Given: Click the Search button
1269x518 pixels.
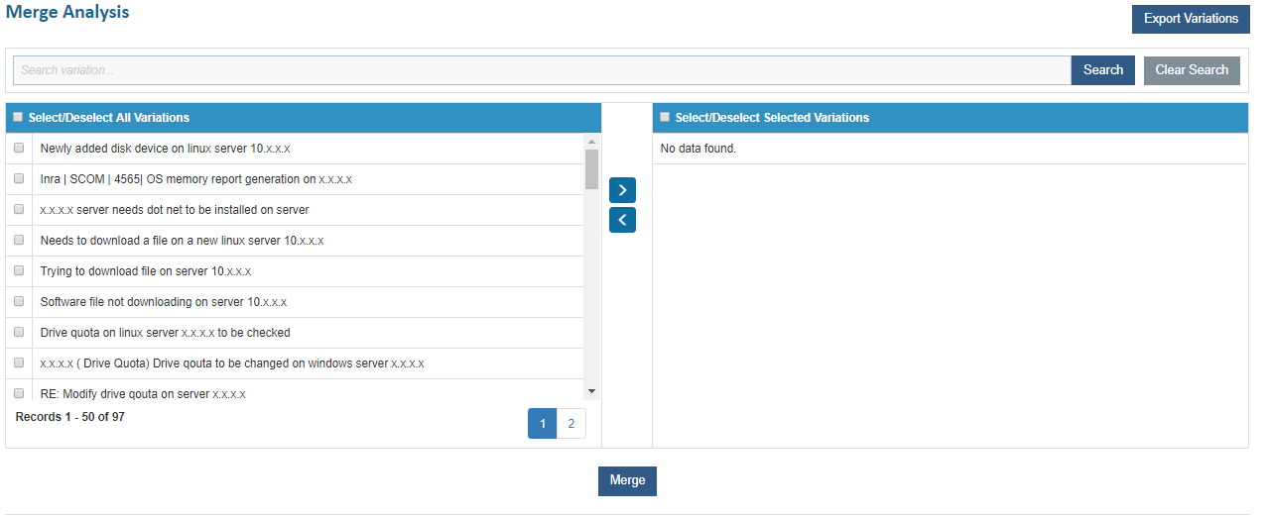Looking at the screenshot, I should point(1102,70).
